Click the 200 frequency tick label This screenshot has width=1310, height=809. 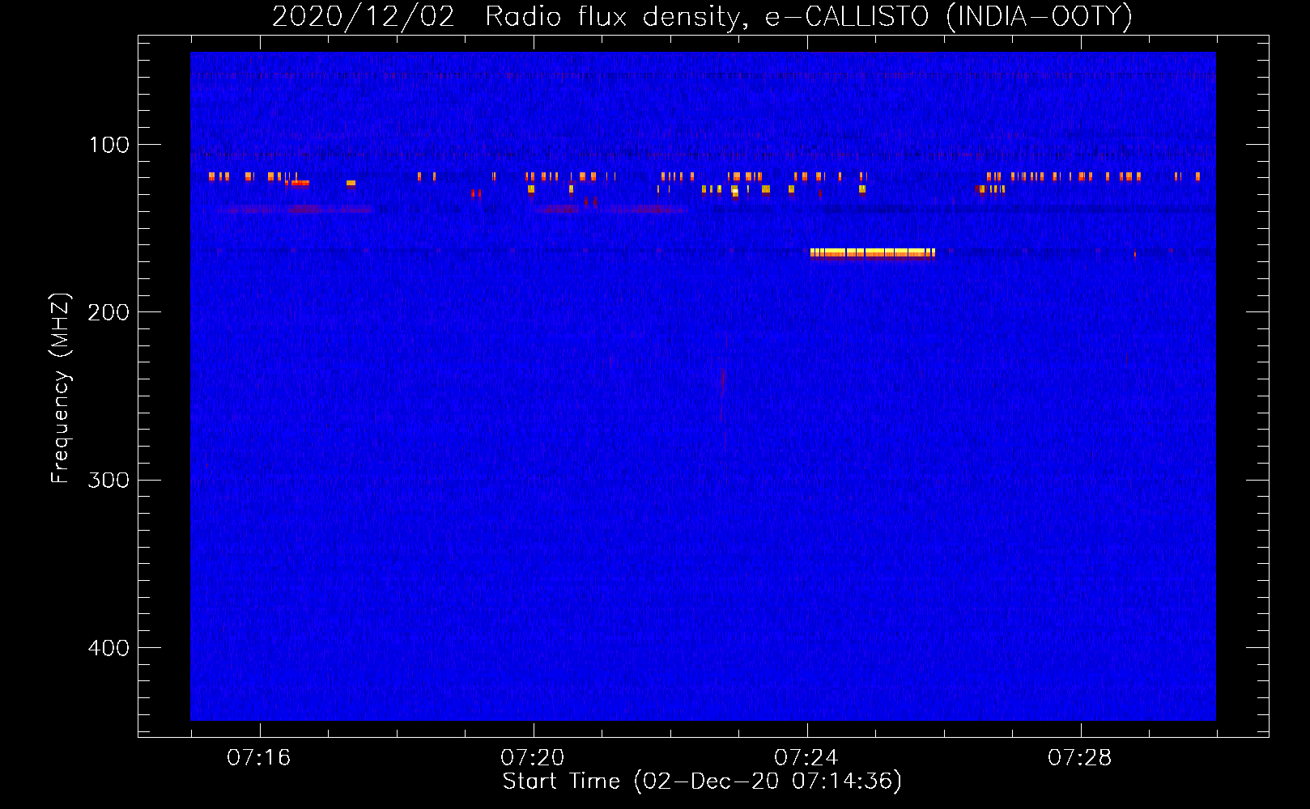pyautogui.click(x=108, y=312)
